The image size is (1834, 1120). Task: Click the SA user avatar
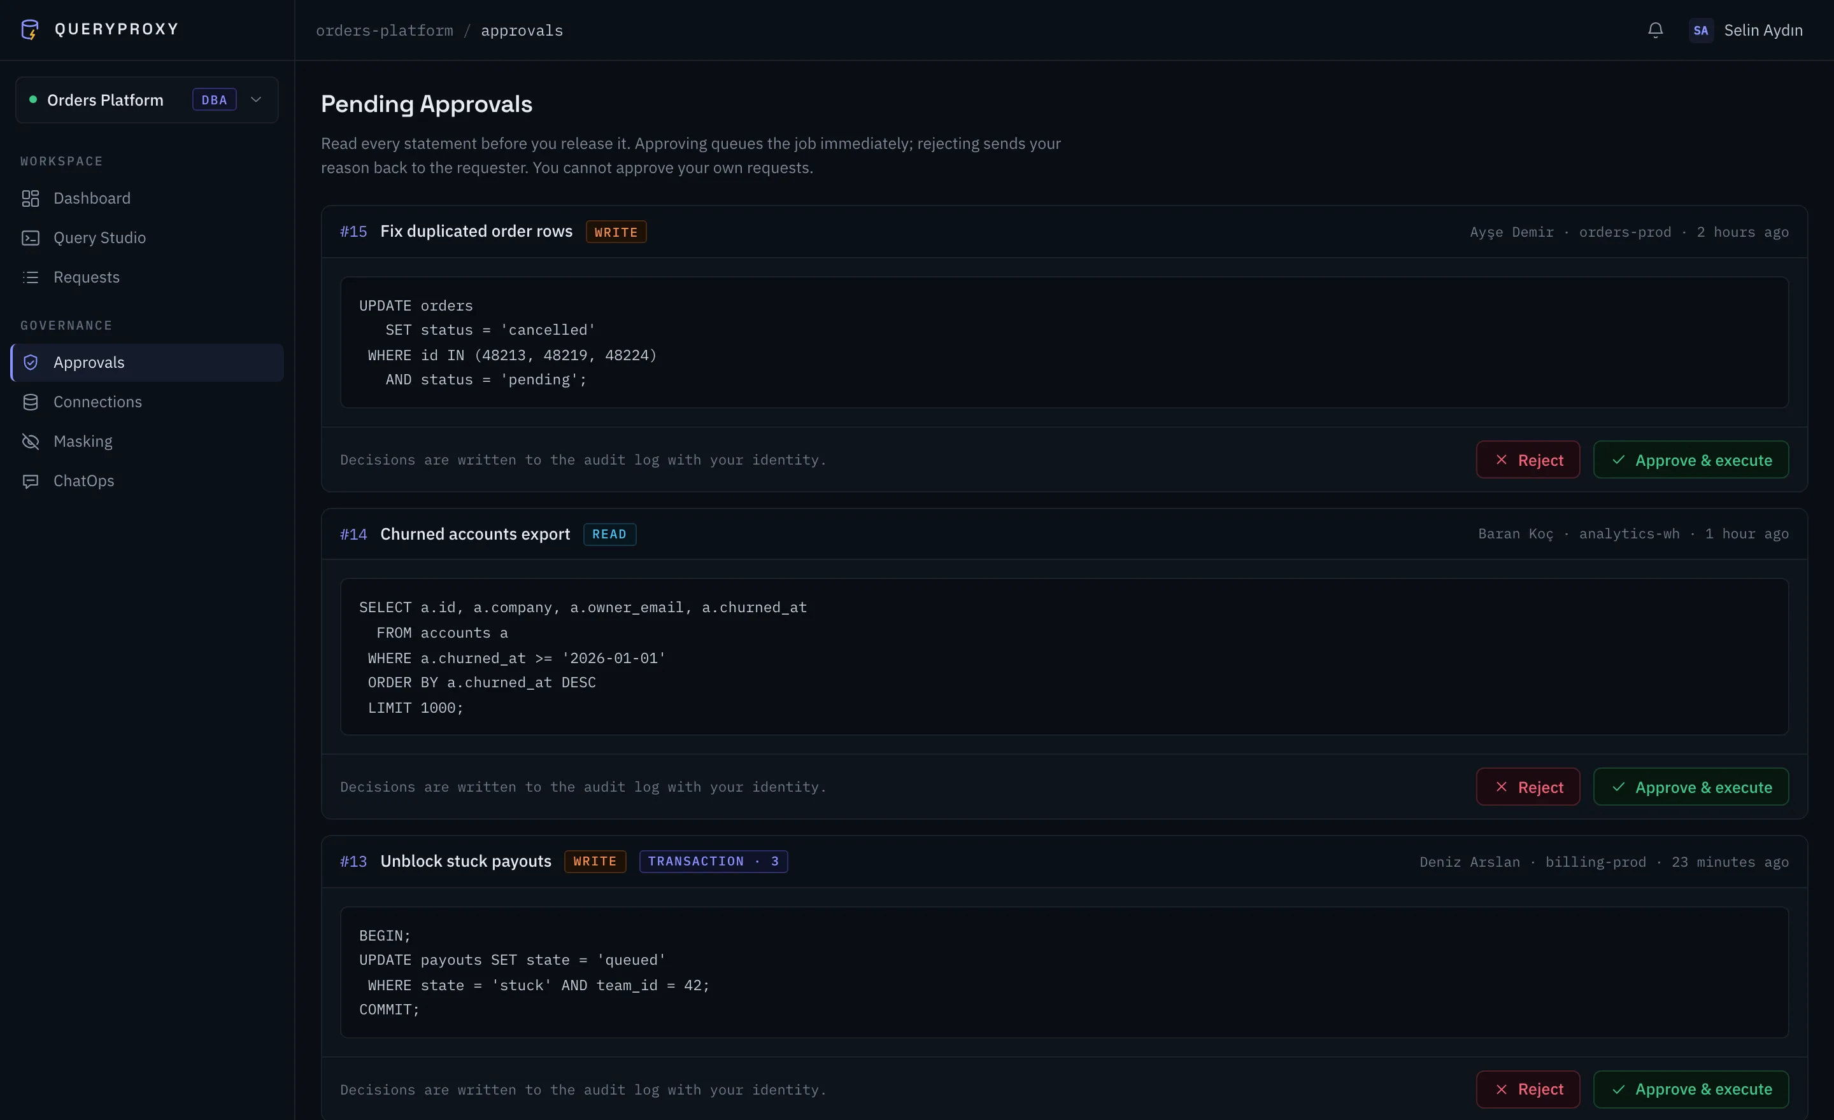[x=1701, y=31]
